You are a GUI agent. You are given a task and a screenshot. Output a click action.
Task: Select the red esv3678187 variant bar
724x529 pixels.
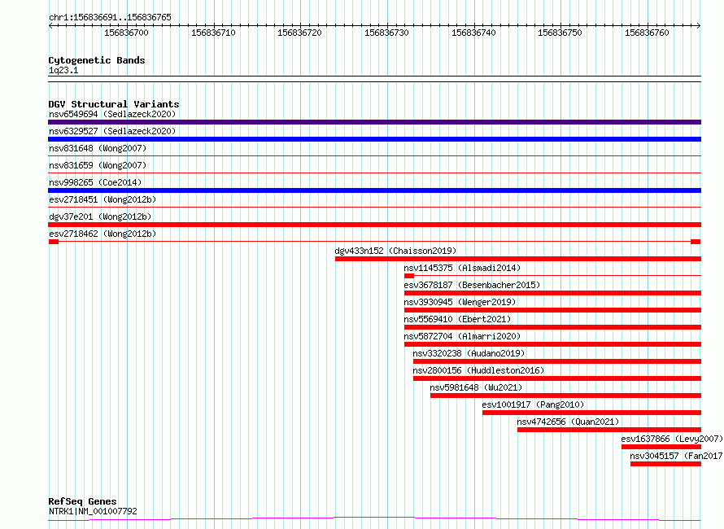552,293
